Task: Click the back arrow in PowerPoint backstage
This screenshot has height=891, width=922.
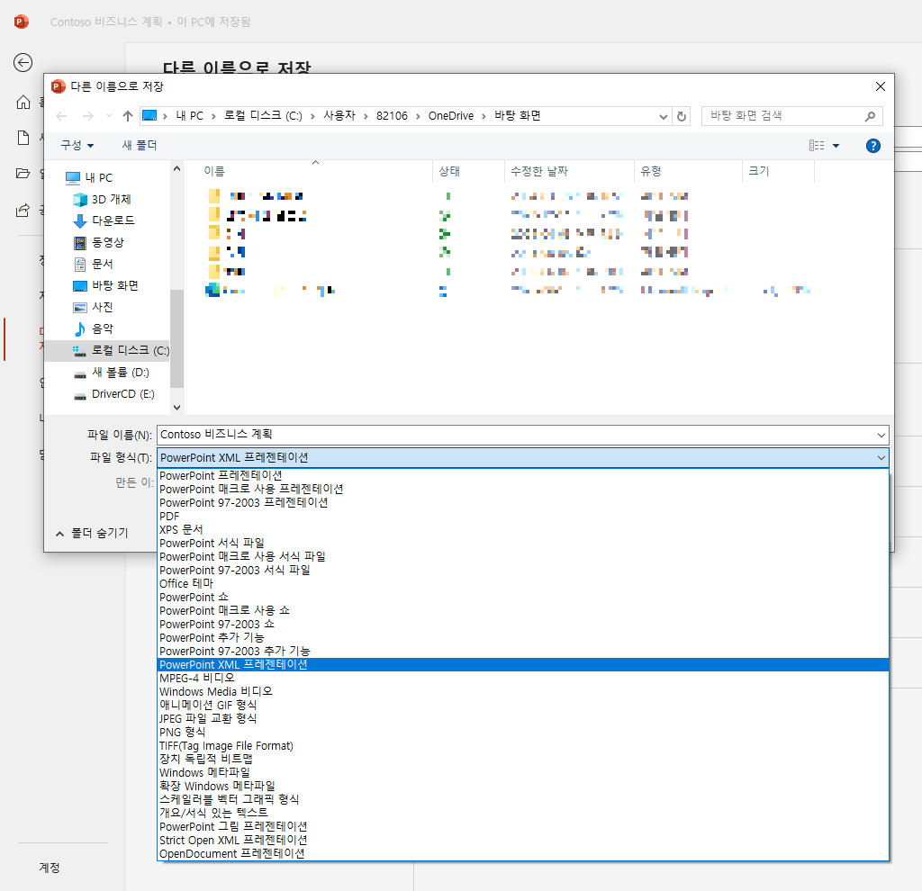Action: 23,62
